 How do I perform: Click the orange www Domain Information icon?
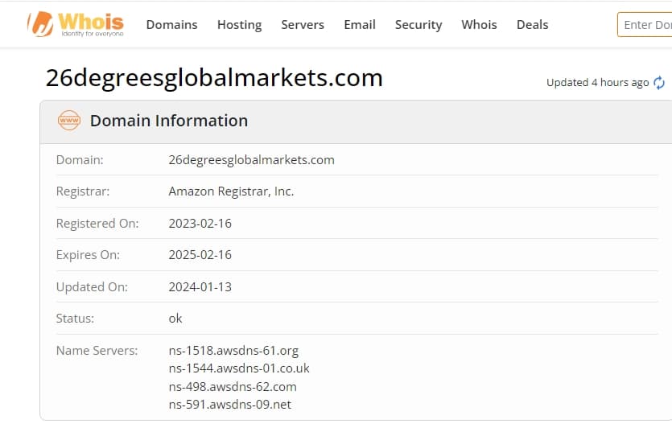(x=69, y=121)
